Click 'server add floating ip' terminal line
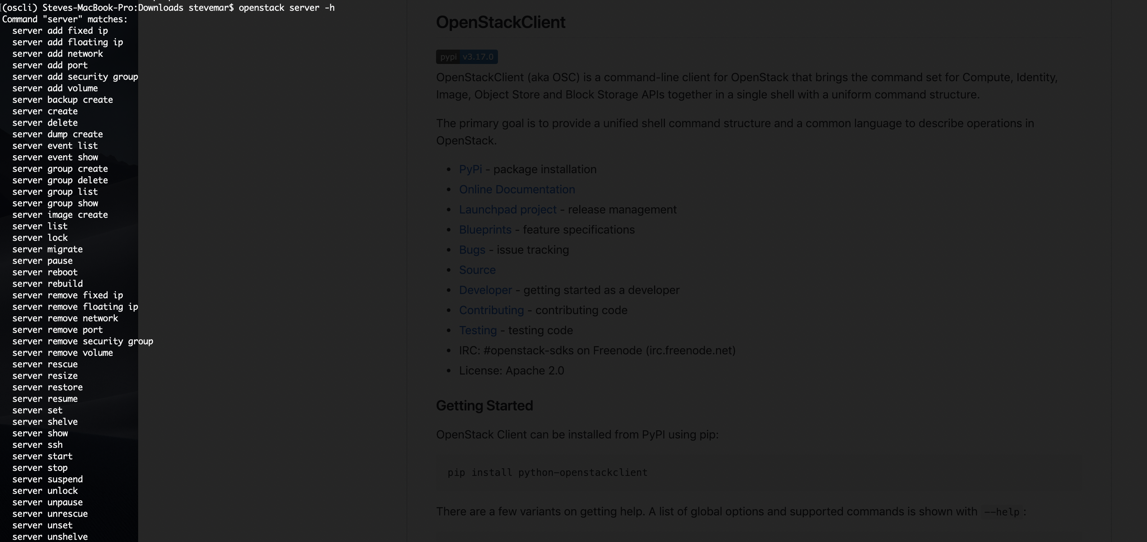Image resolution: width=1147 pixels, height=542 pixels. tap(68, 42)
